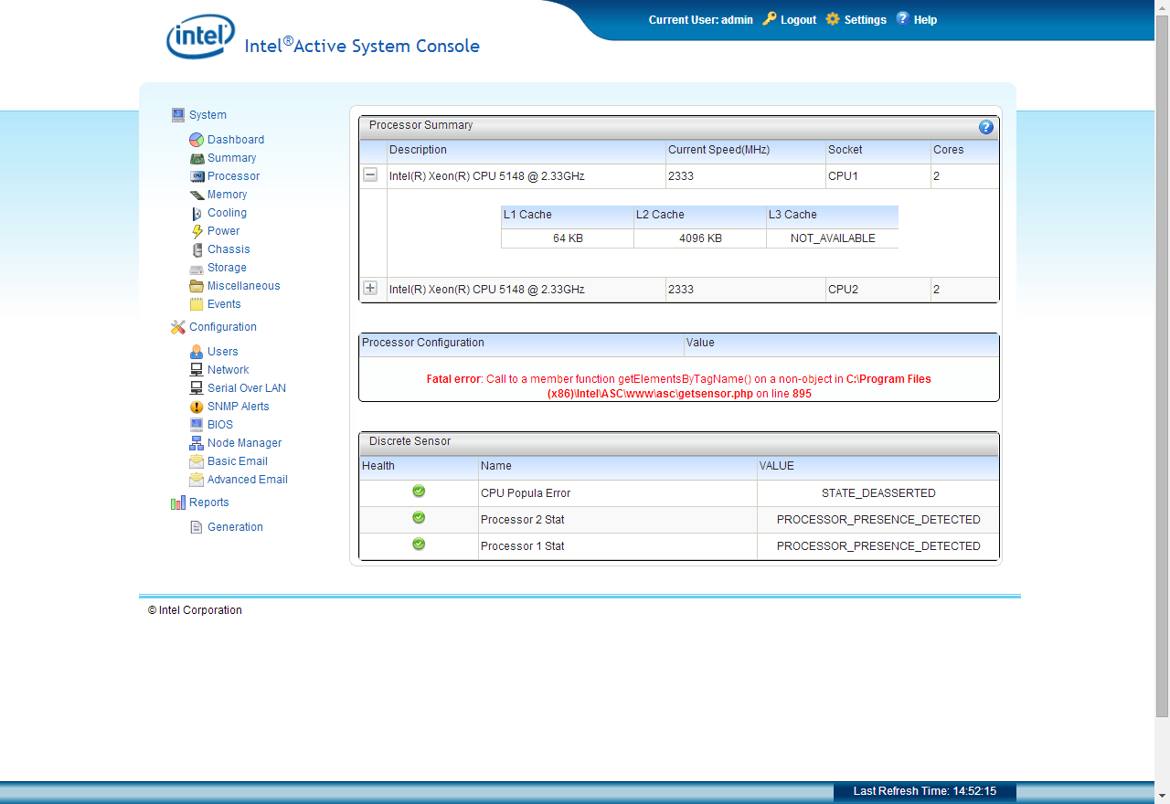The image size is (1170, 804).
Task: Open the Dashboard page link
Action: (236, 140)
